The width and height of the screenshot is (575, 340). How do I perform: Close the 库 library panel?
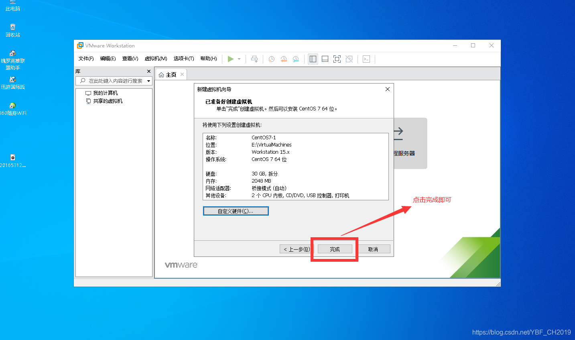[x=149, y=71]
